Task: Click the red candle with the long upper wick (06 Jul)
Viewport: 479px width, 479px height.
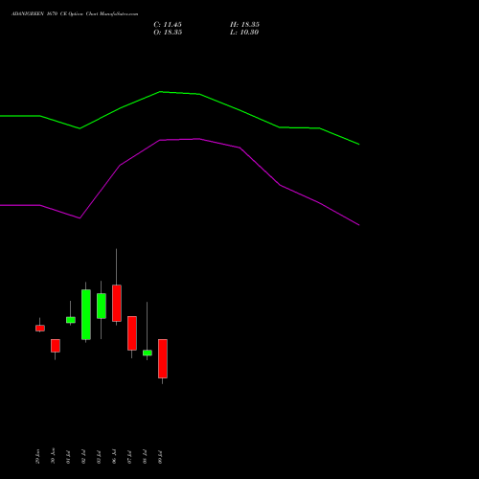Action: (x=117, y=303)
